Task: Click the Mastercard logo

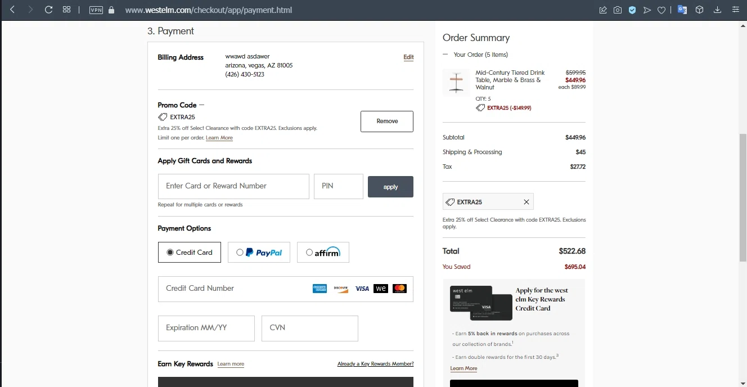Action: (x=399, y=289)
